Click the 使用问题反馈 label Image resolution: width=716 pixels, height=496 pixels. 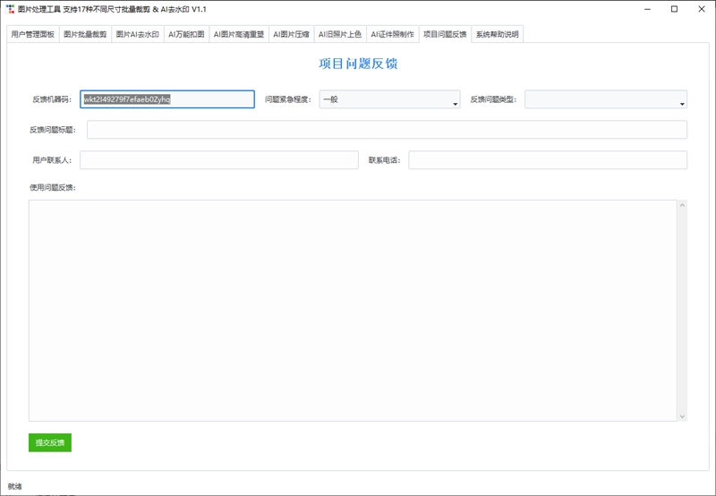coord(53,188)
